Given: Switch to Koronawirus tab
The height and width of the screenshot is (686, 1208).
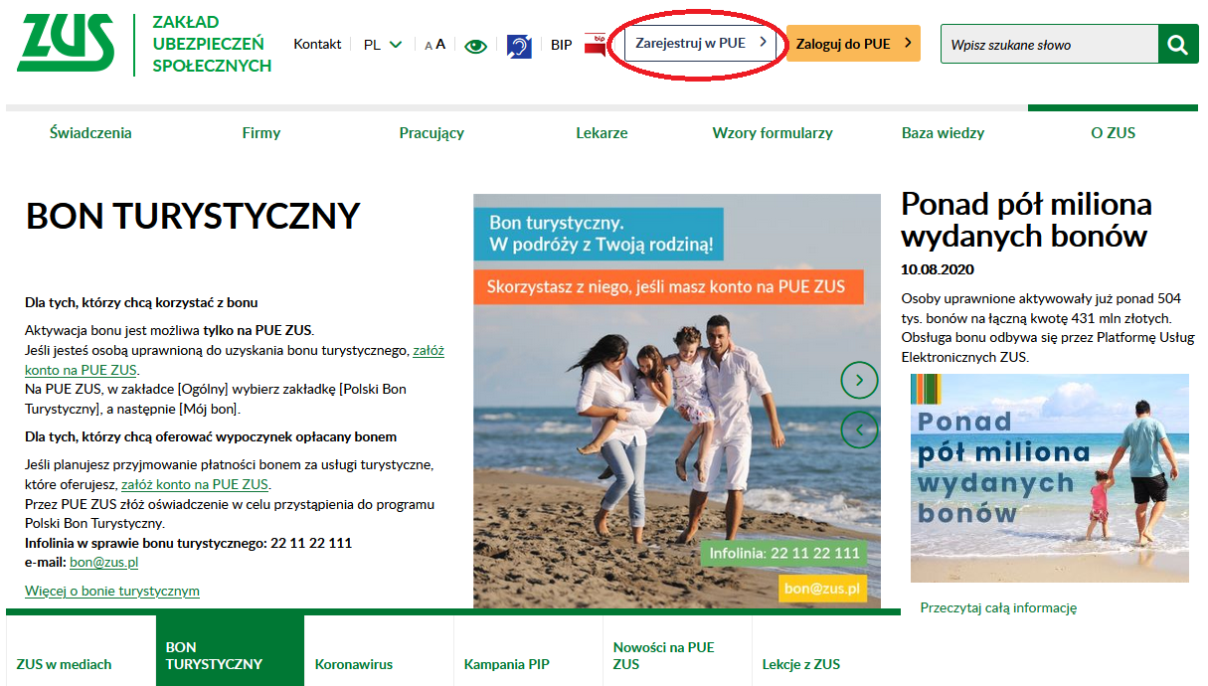Looking at the screenshot, I should point(379,651).
